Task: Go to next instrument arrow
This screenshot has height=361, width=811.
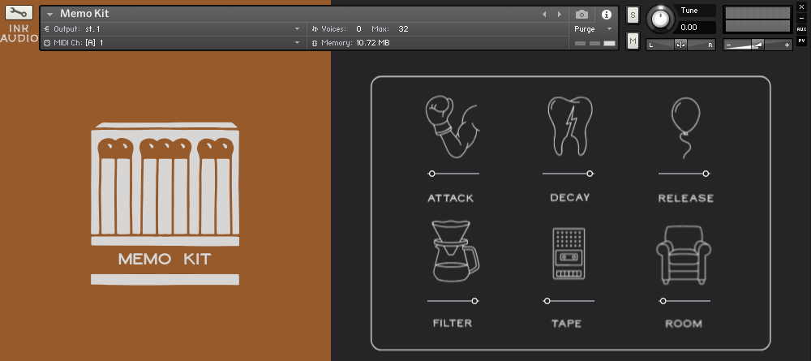Action: tap(558, 15)
